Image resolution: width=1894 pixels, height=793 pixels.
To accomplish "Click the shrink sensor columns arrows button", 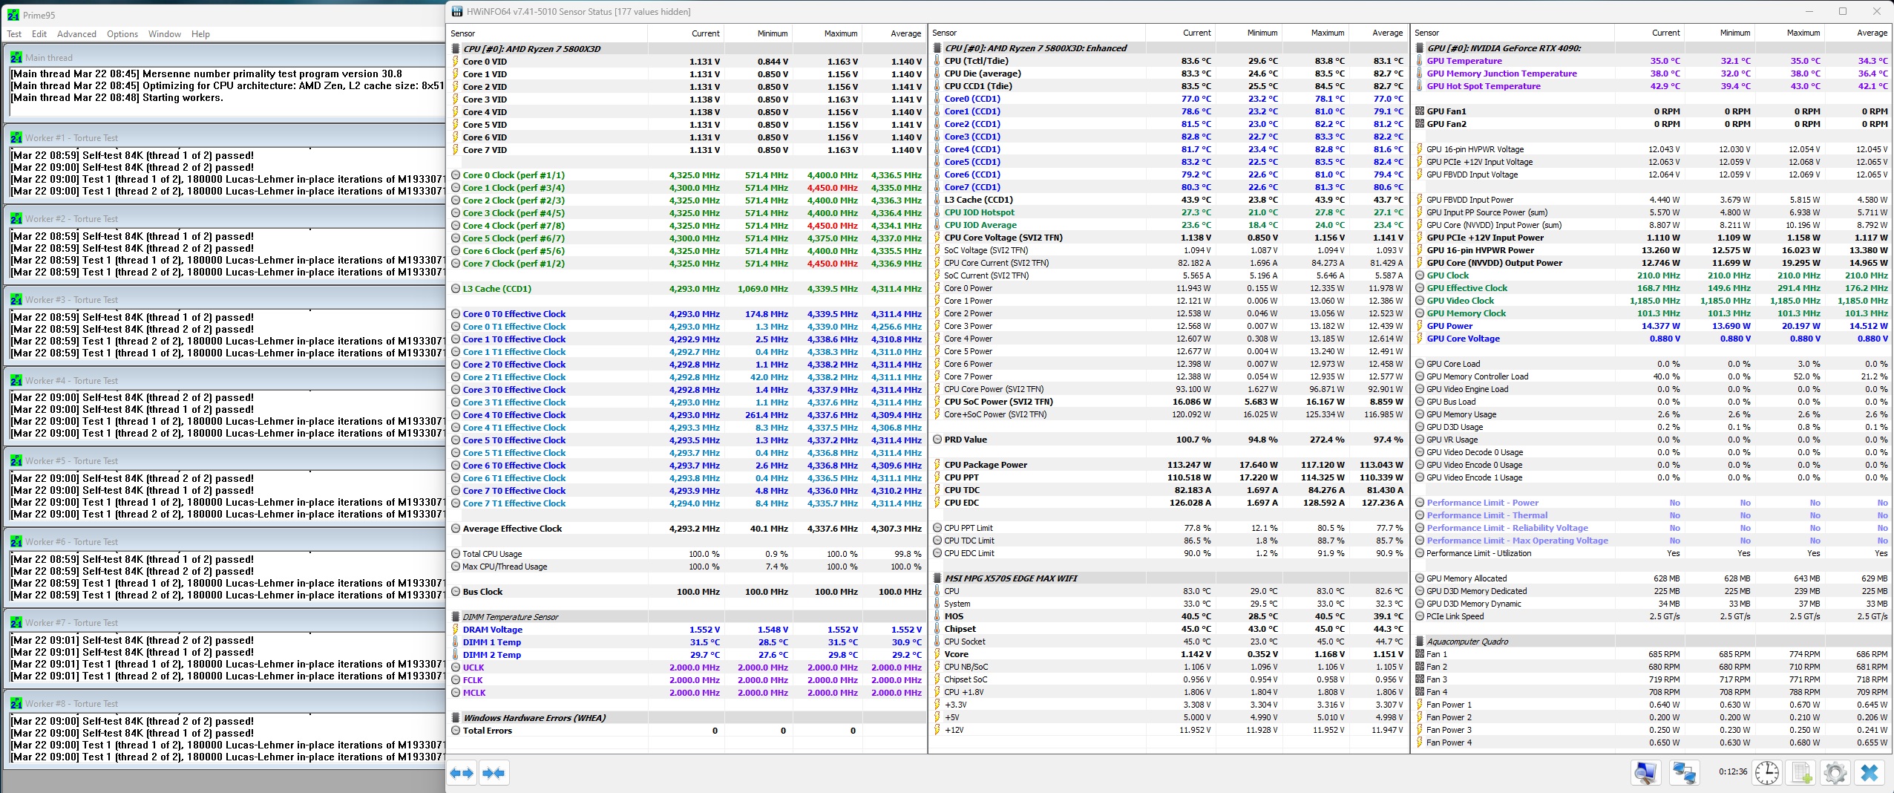I will (494, 773).
